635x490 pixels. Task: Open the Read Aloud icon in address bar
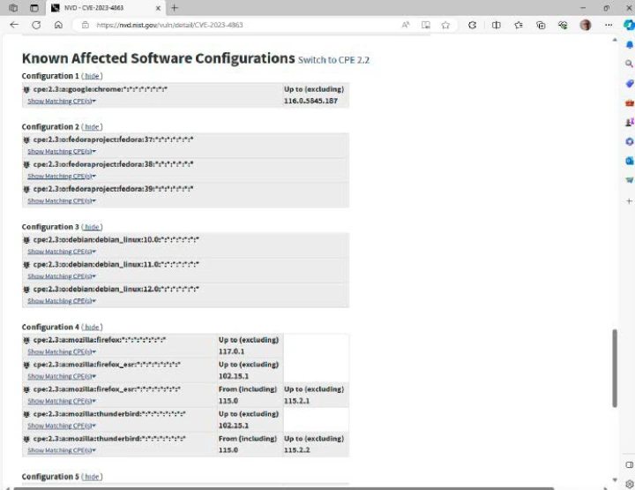[406, 25]
